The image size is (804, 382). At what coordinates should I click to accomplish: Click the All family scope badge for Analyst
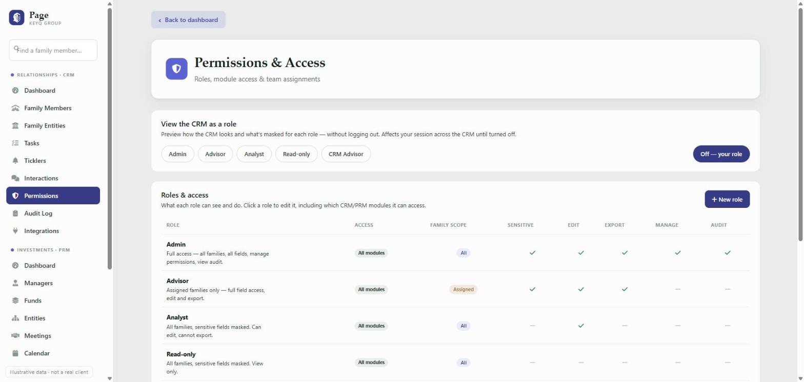tap(464, 326)
